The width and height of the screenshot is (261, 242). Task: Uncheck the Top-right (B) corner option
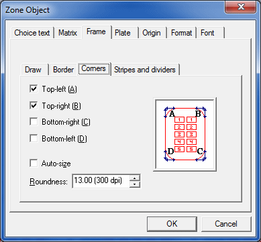click(x=34, y=105)
